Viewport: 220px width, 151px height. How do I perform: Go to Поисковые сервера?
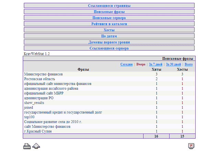[109, 18]
